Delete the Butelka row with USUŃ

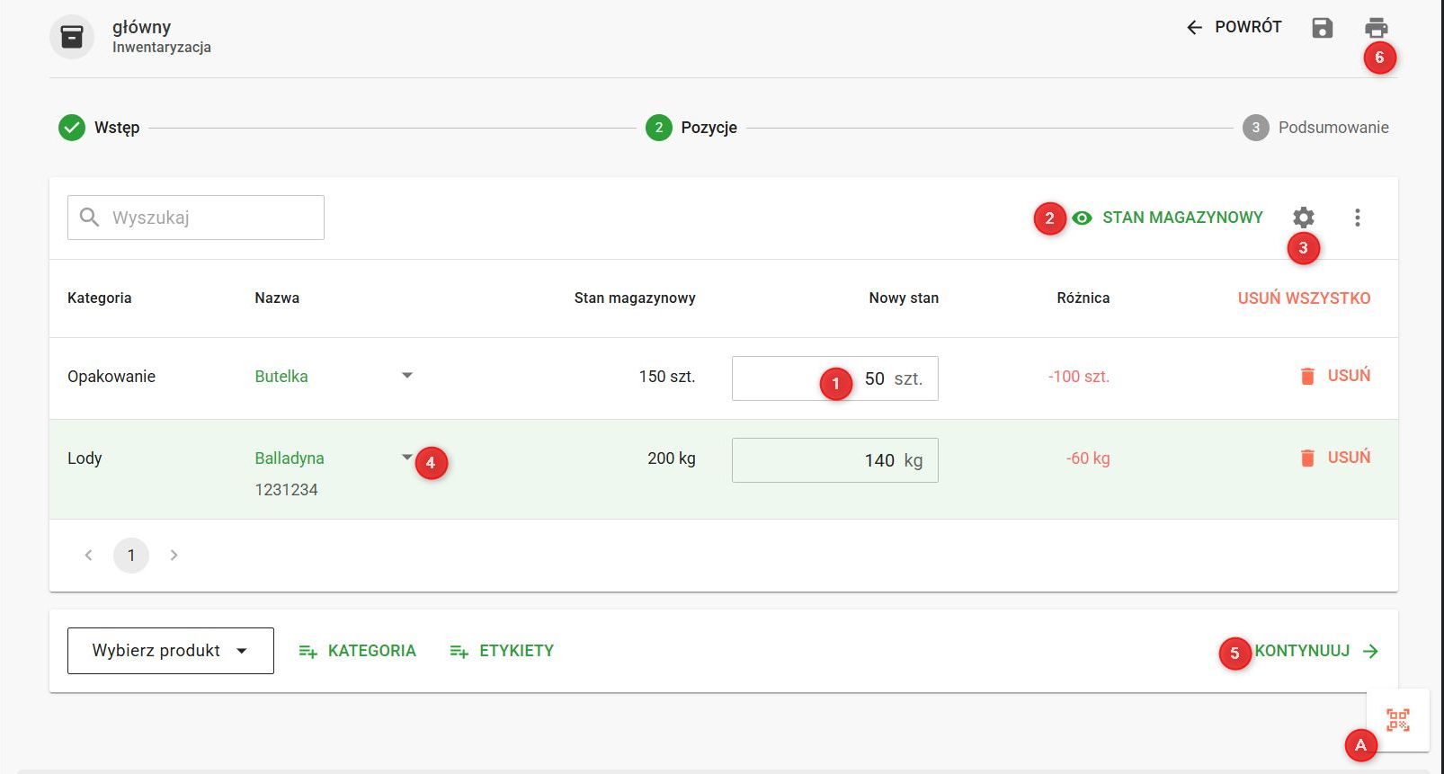(x=1335, y=376)
